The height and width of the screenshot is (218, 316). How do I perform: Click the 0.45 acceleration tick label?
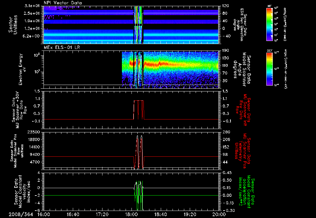point(227,173)
